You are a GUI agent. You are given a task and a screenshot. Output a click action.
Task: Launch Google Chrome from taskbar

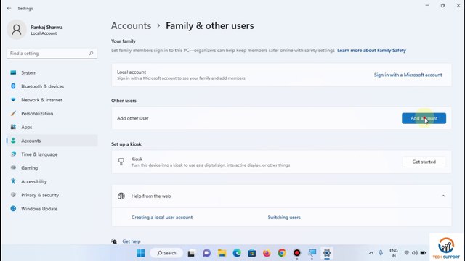pos(282,253)
